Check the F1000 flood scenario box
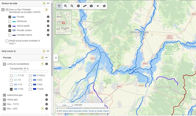Screen dimensions: 196x116 point(30,89)
